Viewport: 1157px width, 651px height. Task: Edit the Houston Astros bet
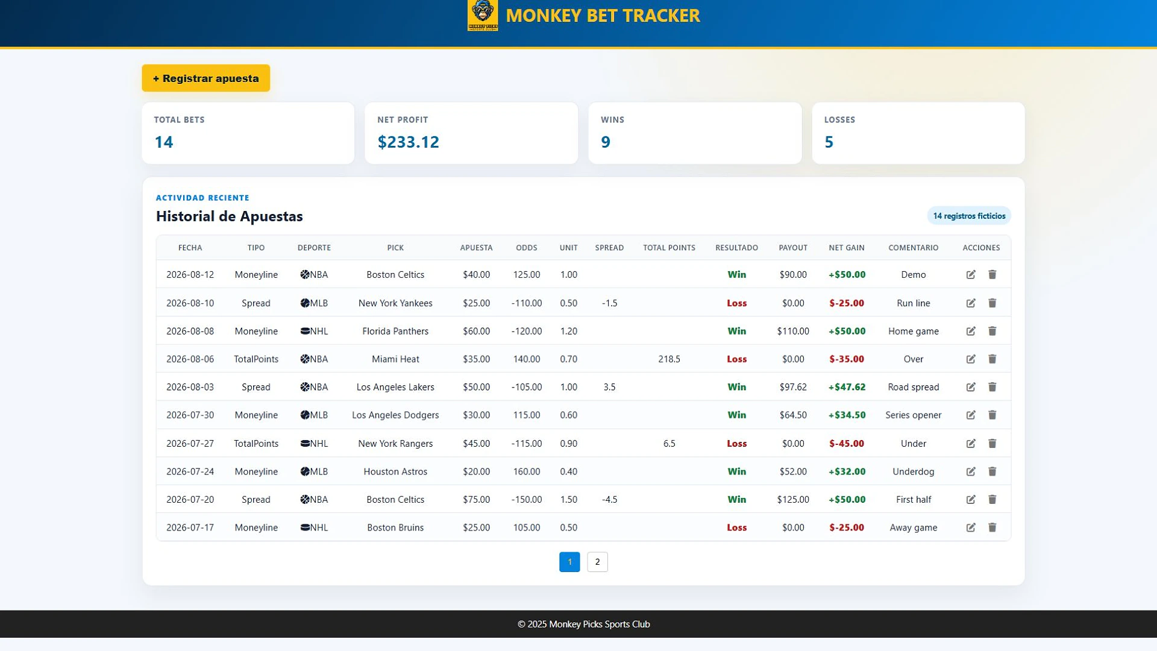pyautogui.click(x=971, y=472)
